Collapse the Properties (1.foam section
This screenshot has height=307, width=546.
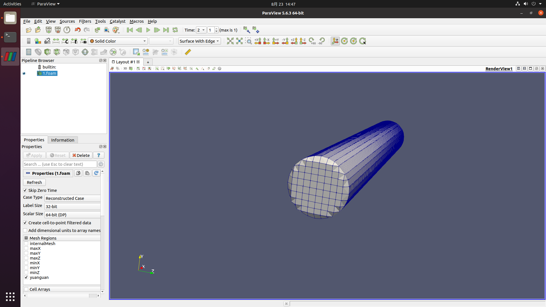28,173
